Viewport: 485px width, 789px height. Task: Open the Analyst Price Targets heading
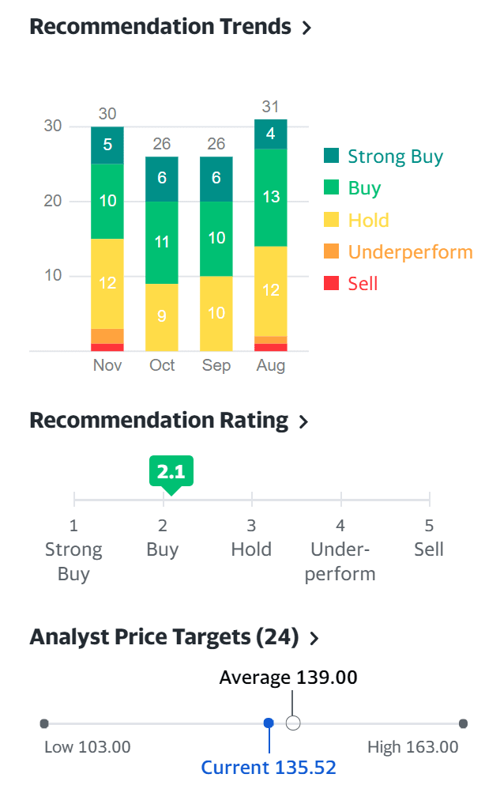pos(164,637)
